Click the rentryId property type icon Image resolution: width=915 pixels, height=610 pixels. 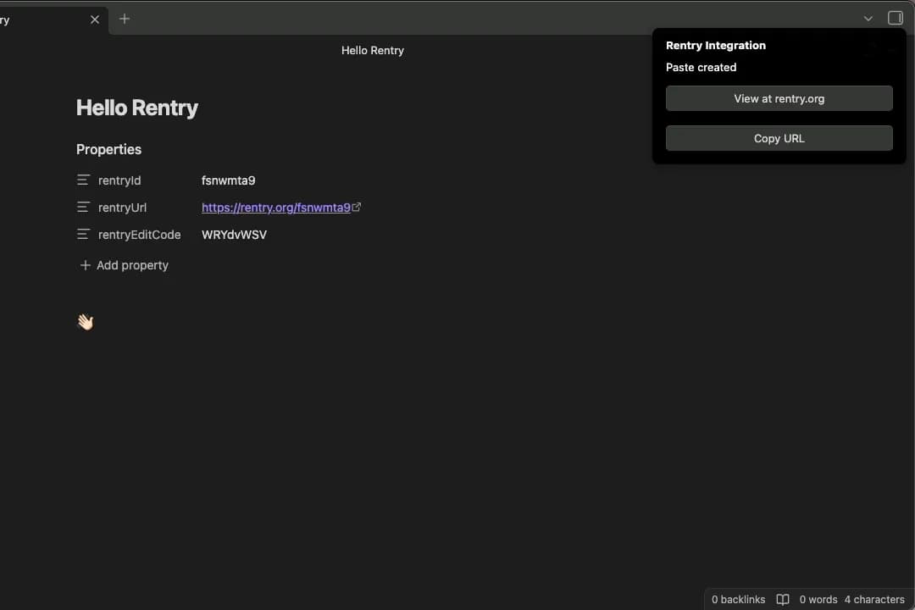tap(83, 180)
